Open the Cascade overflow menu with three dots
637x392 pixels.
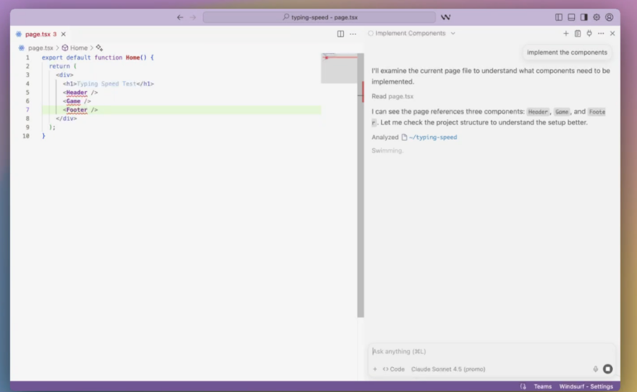600,34
